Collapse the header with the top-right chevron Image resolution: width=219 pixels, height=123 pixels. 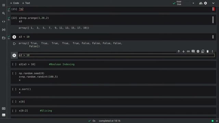point(213,3)
